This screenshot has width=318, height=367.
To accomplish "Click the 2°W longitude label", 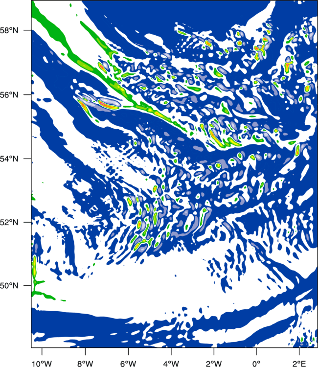I will point(214,364).
